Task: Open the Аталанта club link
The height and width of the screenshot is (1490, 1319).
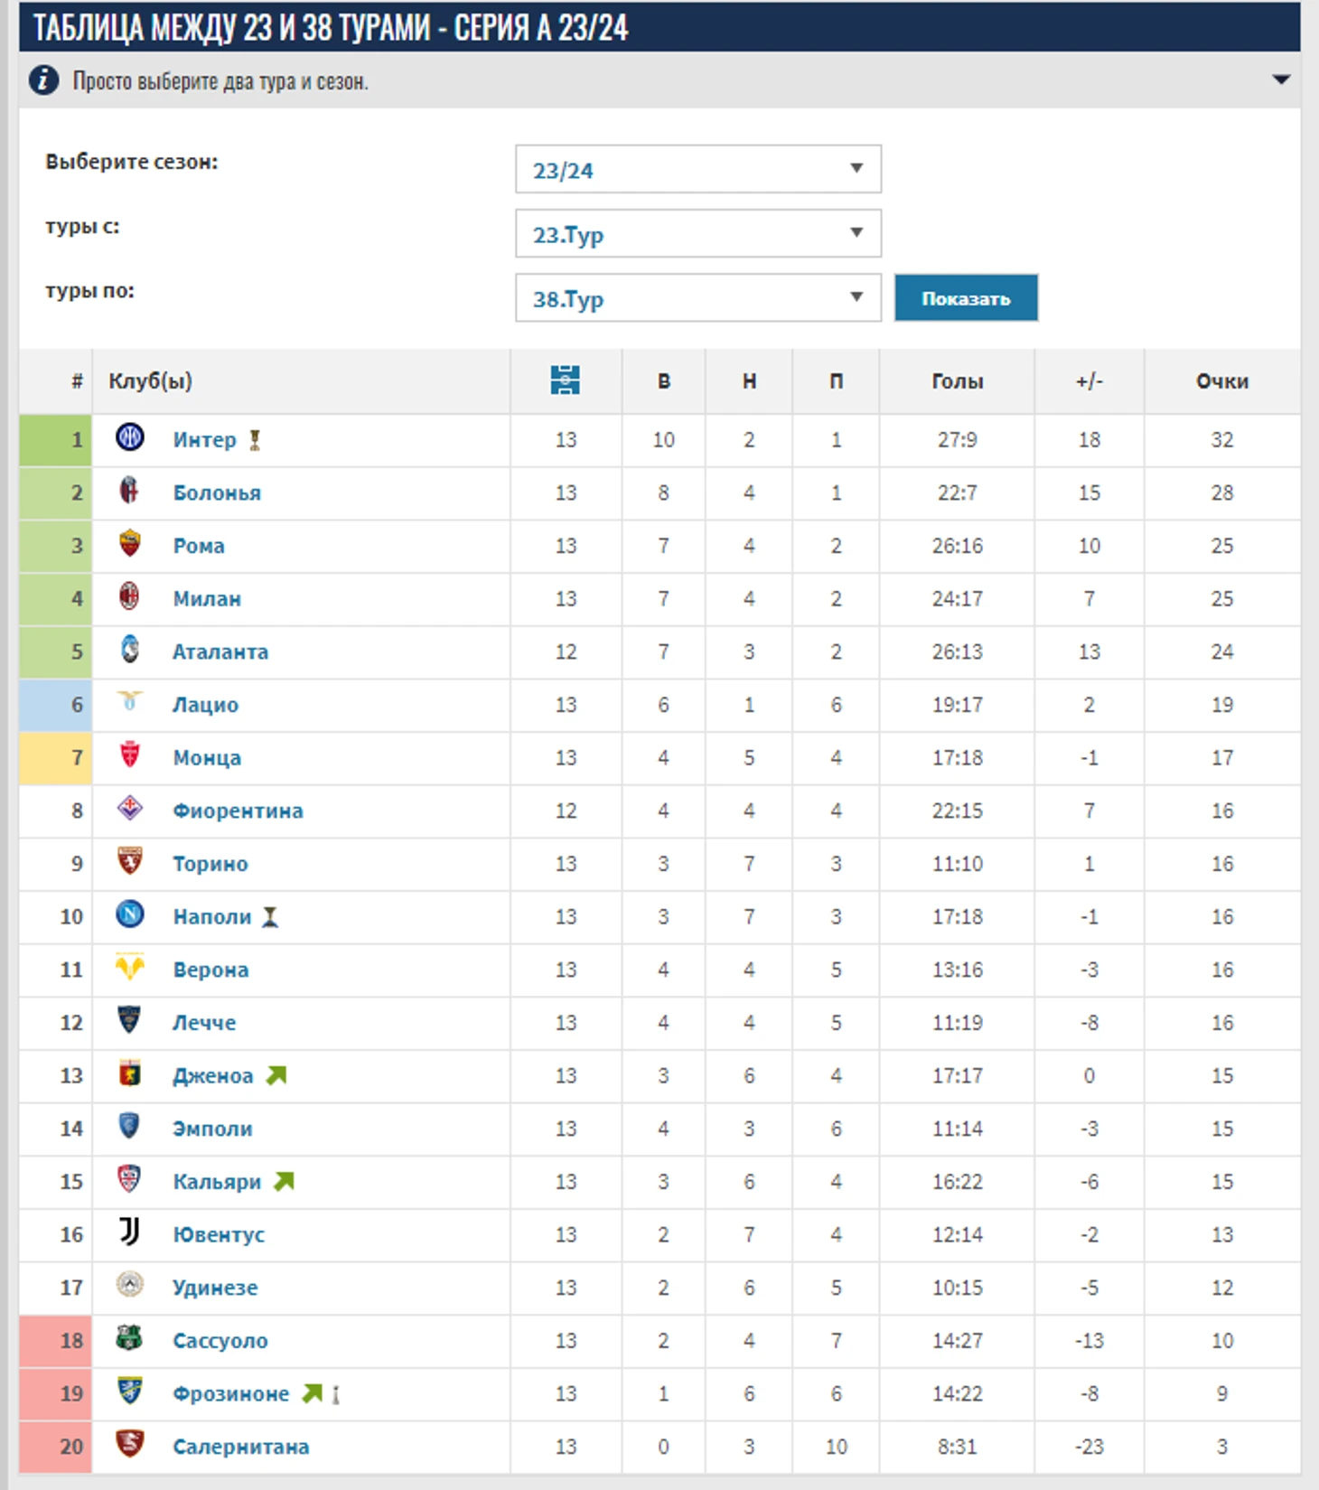Action: click(220, 651)
